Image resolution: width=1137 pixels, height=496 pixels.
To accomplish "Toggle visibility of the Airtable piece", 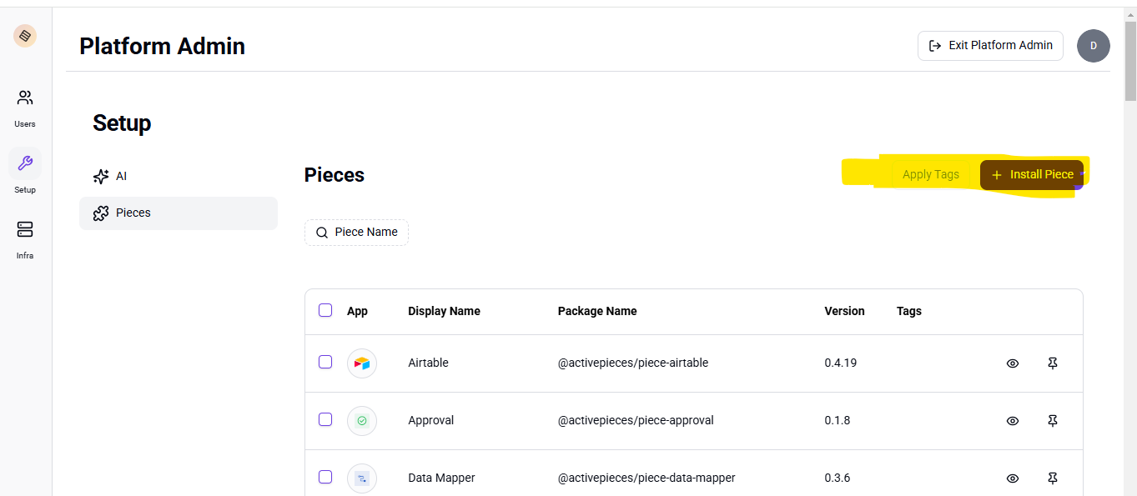I will (1013, 363).
